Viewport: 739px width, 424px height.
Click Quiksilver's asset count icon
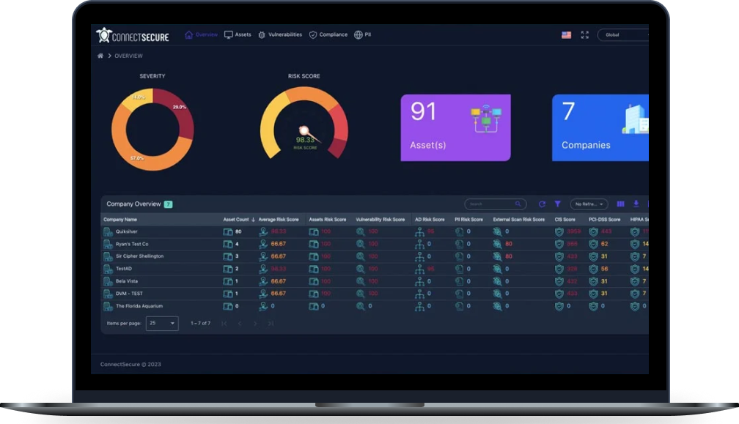pyautogui.click(x=227, y=231)
